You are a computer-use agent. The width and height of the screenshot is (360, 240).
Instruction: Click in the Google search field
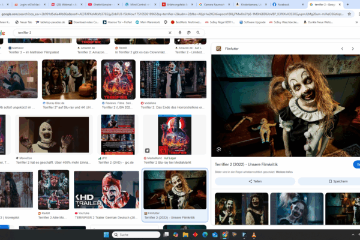[x=92, y=32]
